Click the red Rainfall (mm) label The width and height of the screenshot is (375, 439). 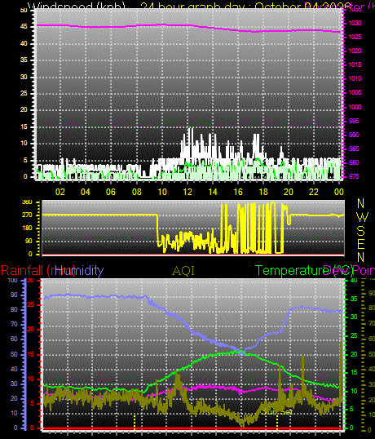[x=38, y=271]
